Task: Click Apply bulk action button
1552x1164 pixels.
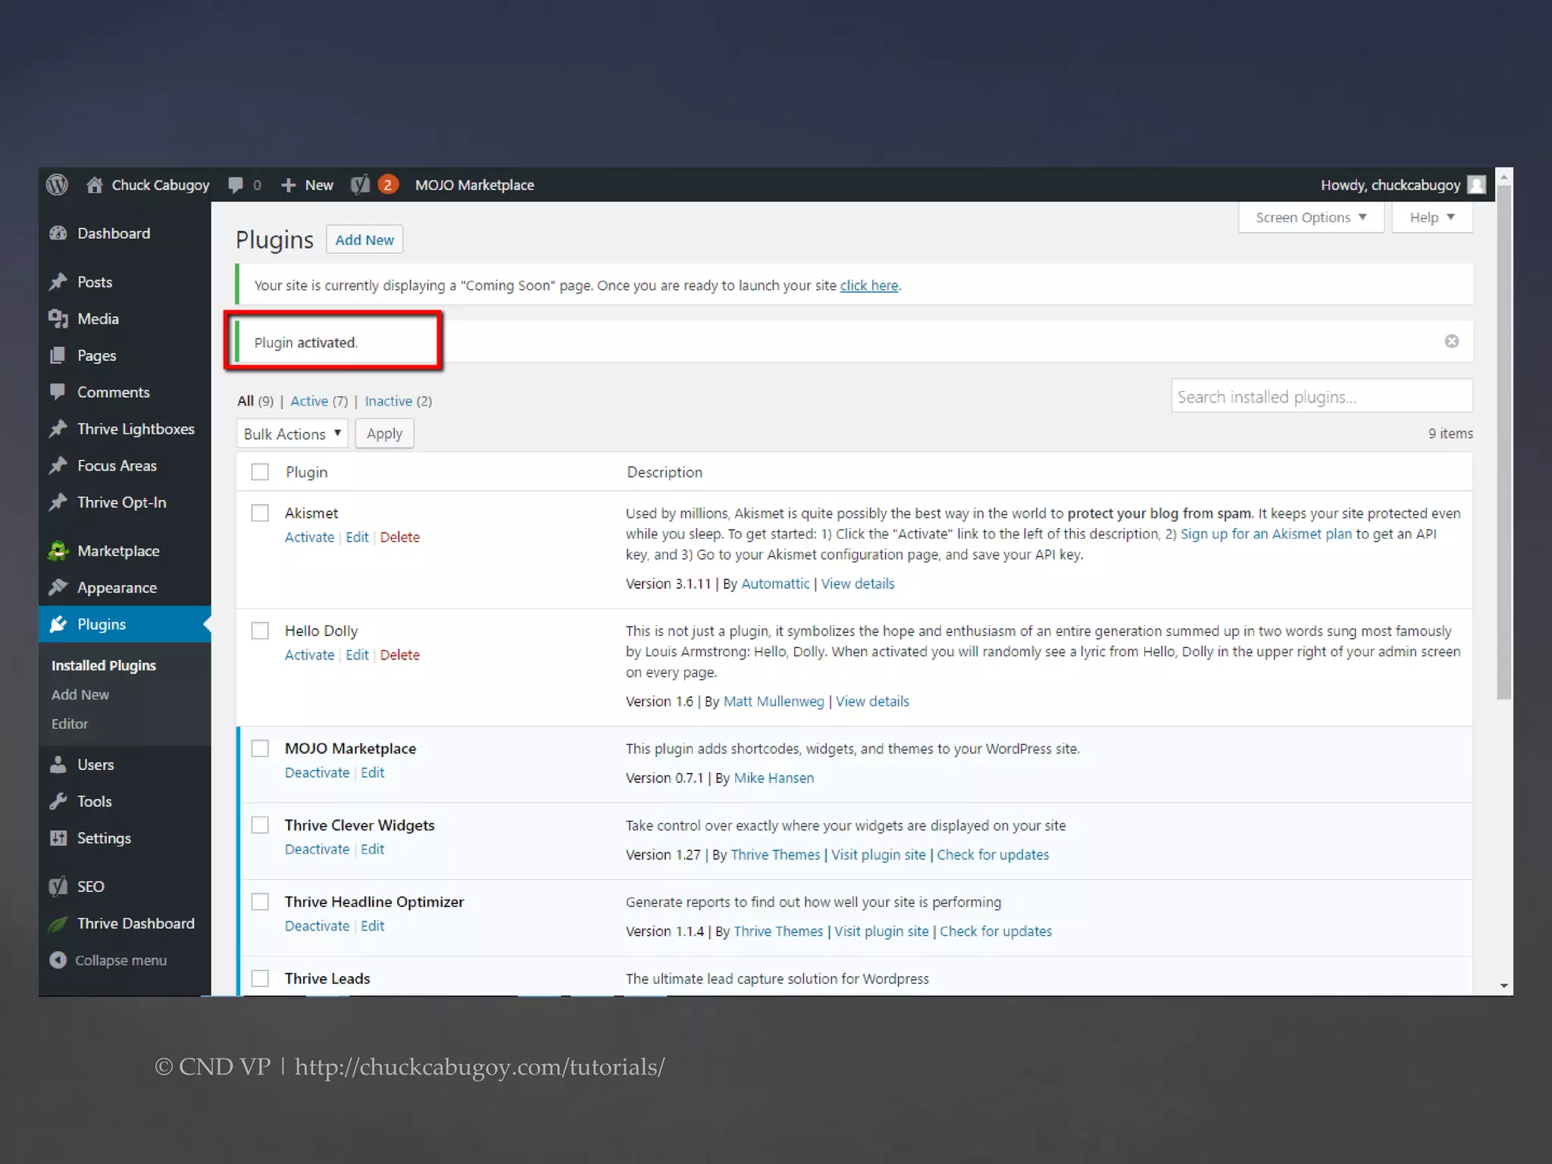Action: (x=384, y=433)
